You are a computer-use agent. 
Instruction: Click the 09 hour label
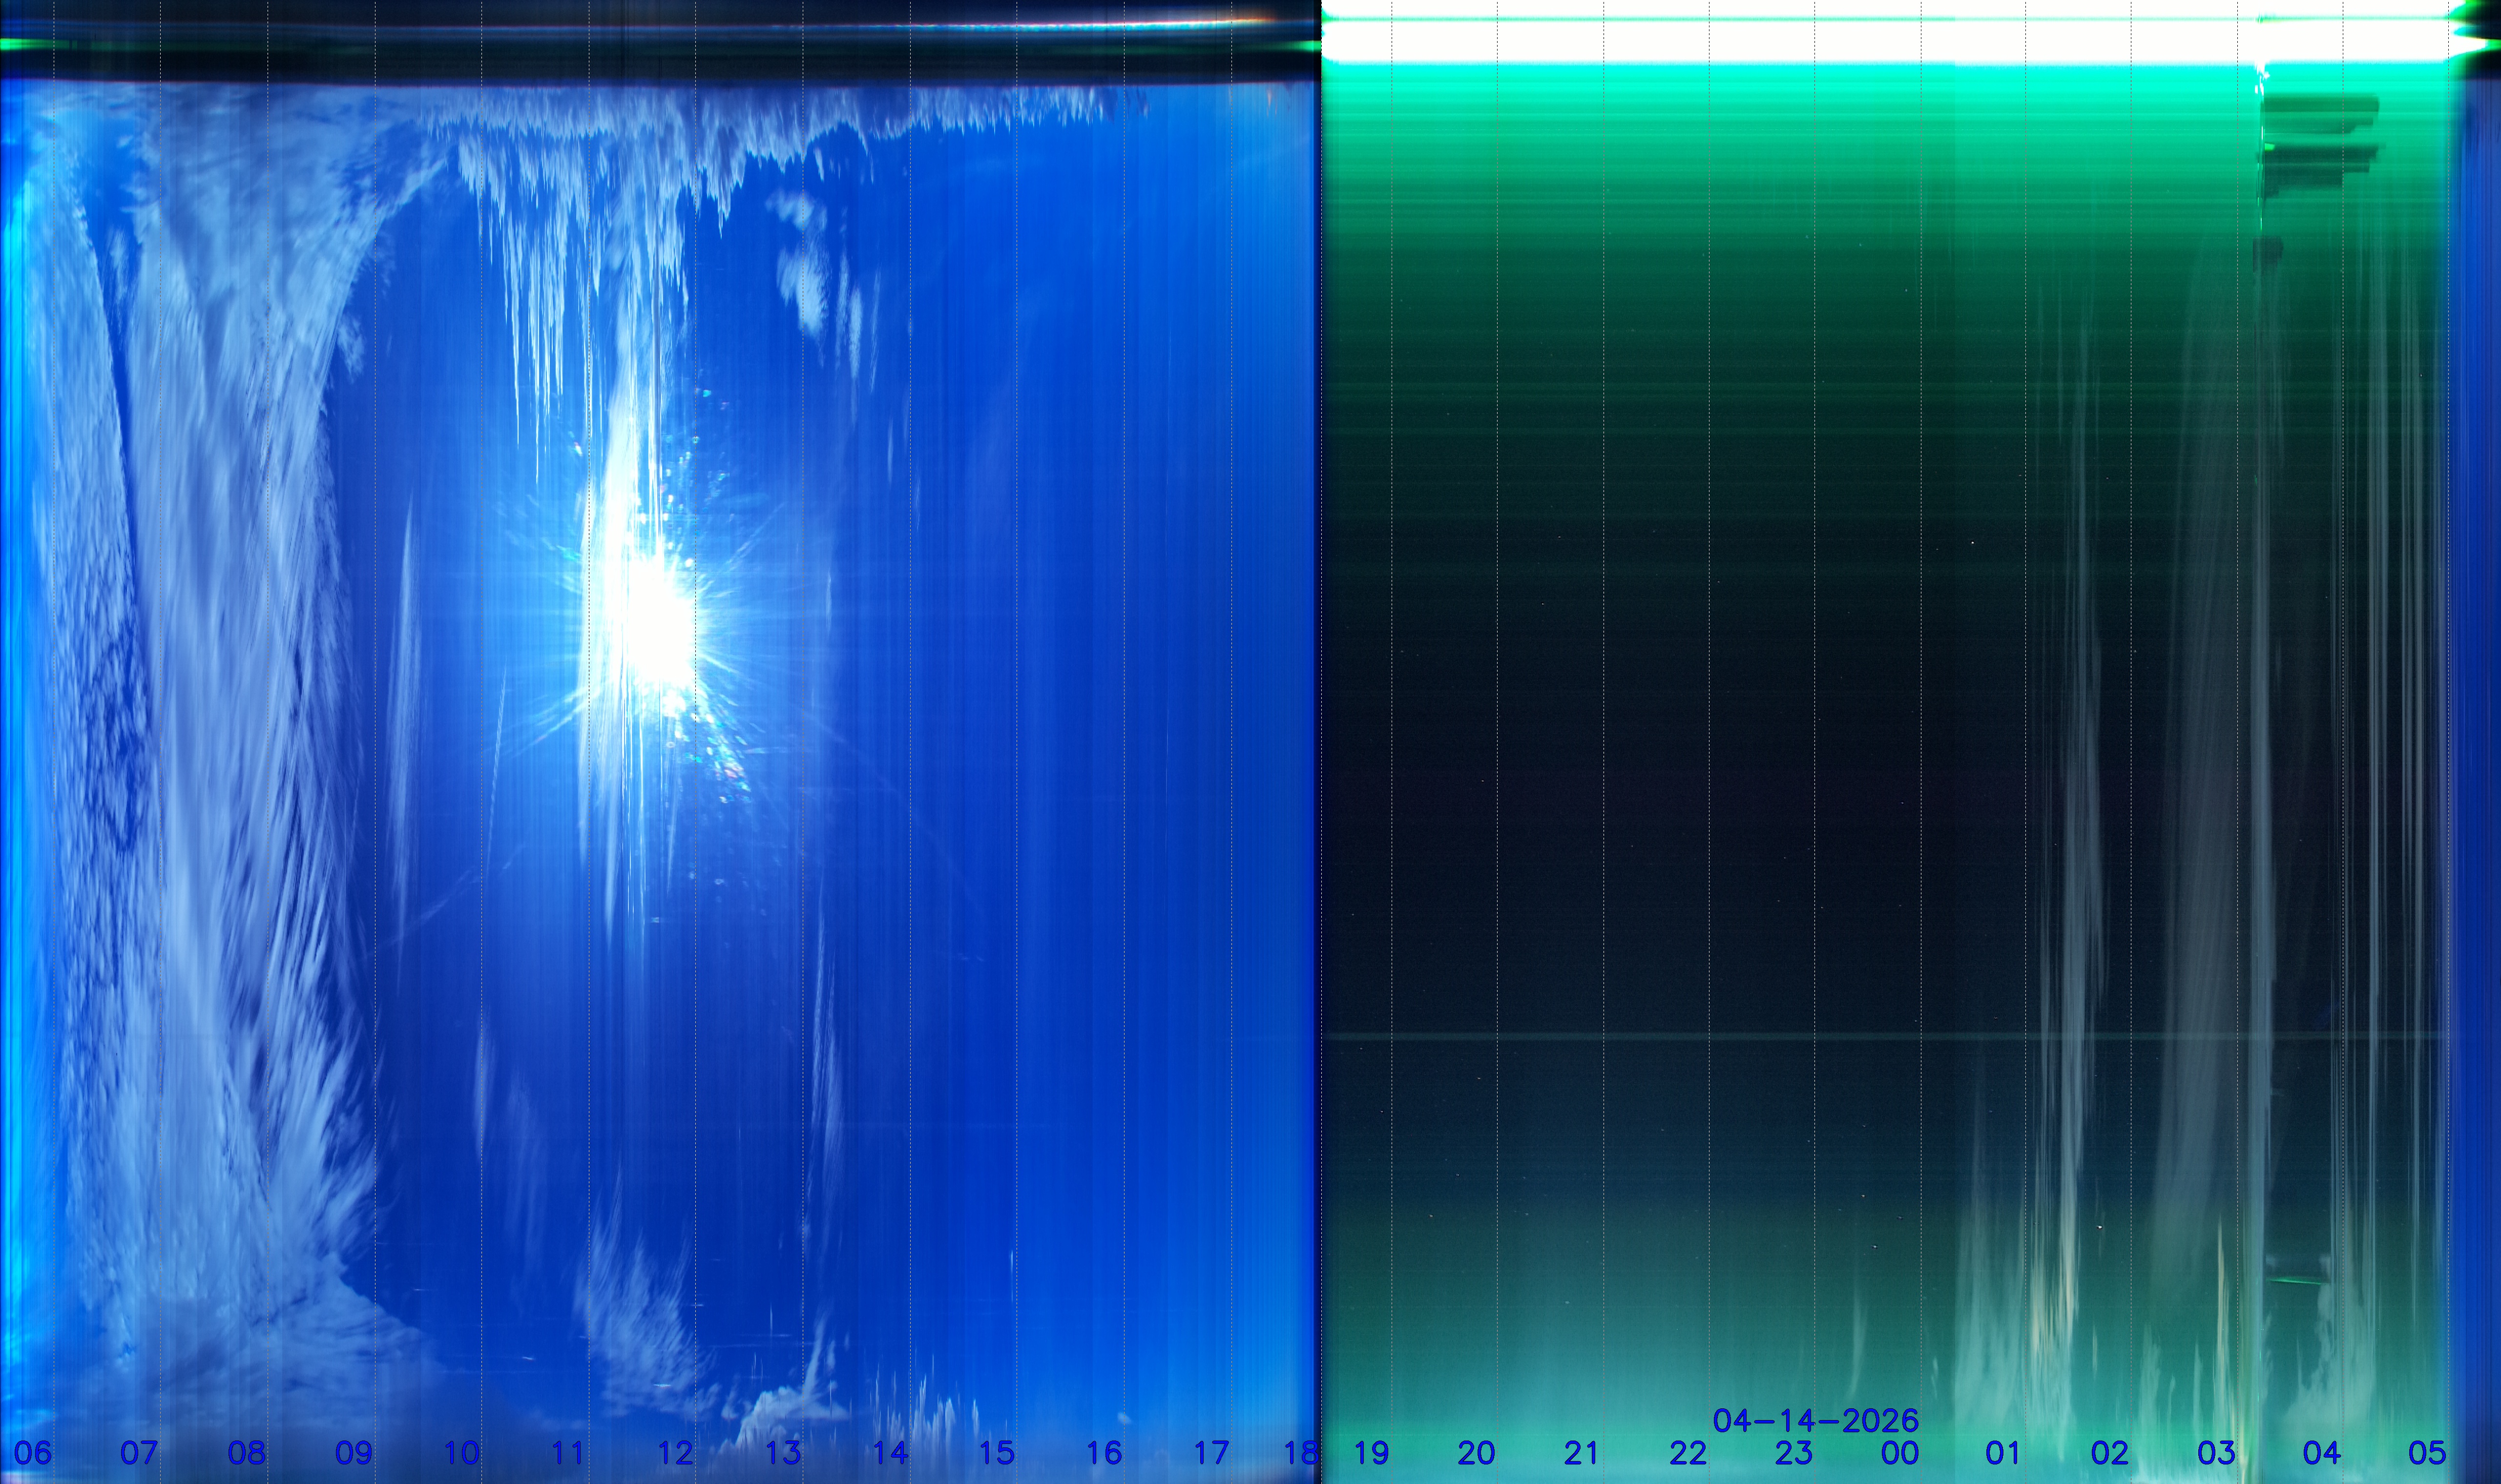pyautogui.click(x=354, y=1452)
